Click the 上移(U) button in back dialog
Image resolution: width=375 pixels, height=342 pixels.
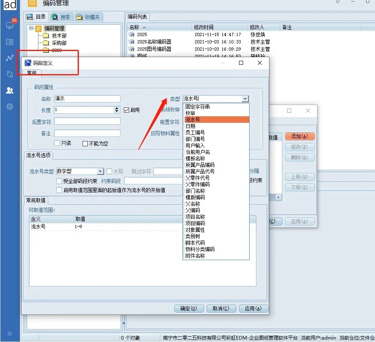300,177
